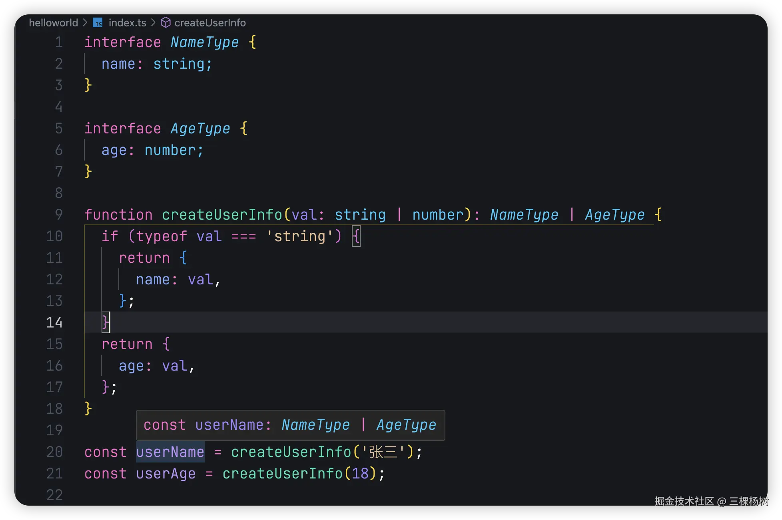Click the TypeScript file icon in breadcrumb
This screenshot has height=520, width=782.
pyautogui.click(x=98, y=23)
